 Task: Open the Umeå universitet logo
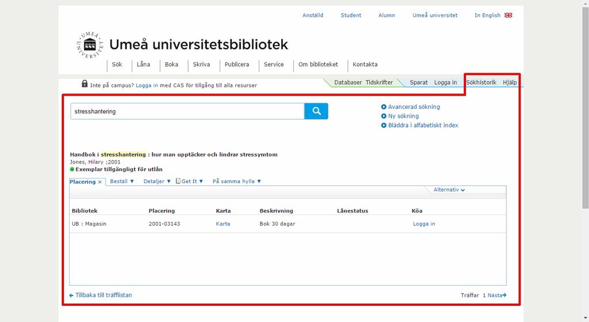coord(89,45)
